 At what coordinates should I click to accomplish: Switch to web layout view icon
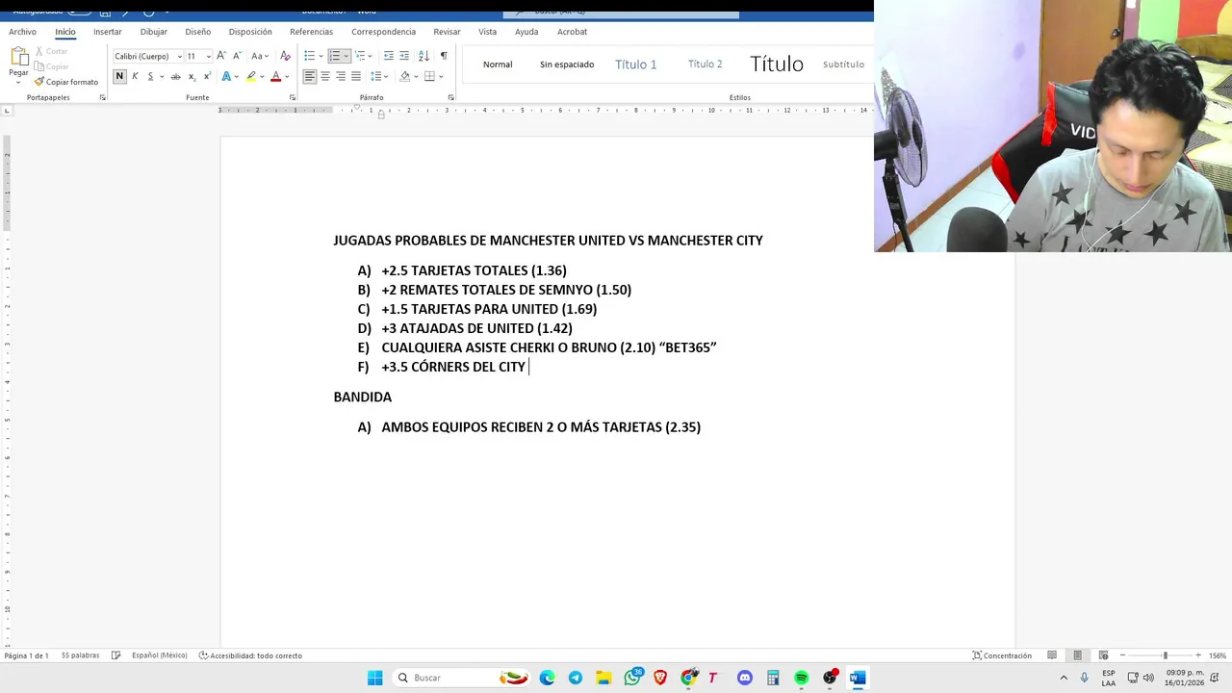(x=1103, y=655)
